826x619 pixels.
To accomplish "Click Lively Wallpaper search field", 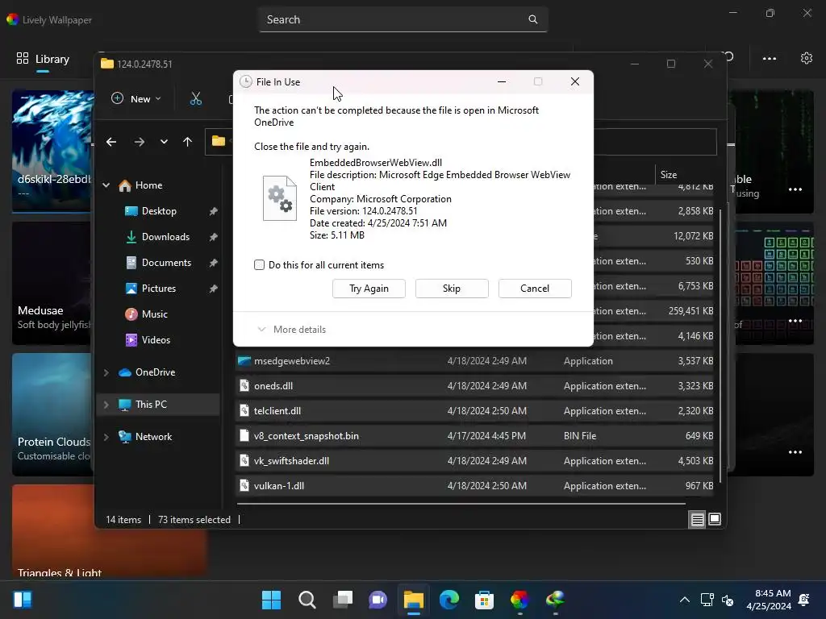I will [403, 19].
